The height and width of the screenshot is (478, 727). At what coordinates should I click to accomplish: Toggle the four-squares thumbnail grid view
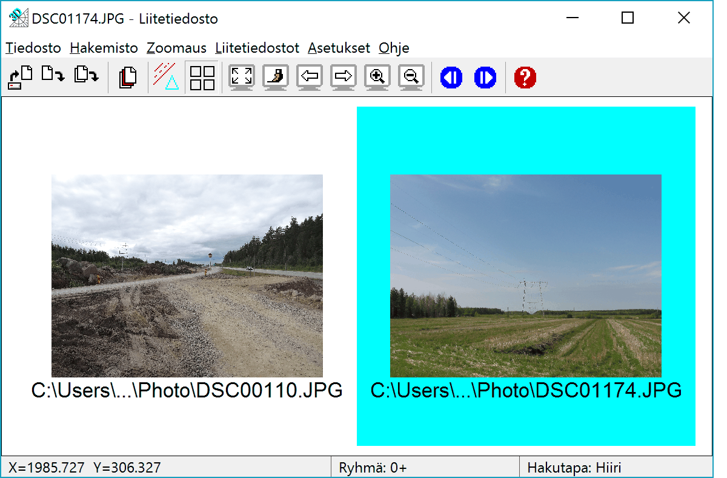[202, 78]
